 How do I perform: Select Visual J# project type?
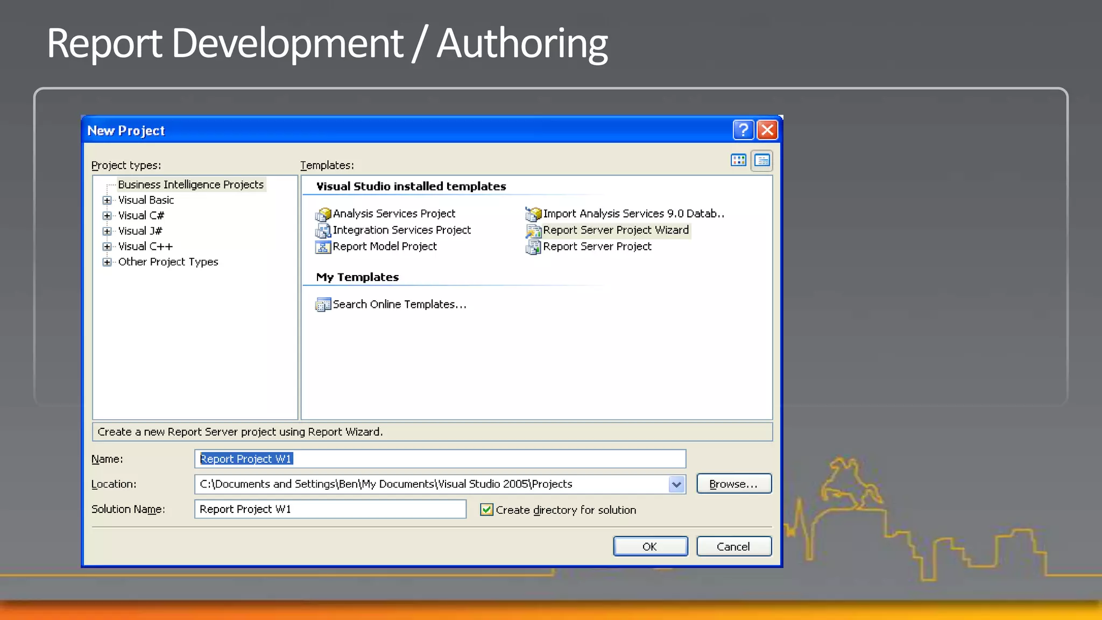coord(140,231)
